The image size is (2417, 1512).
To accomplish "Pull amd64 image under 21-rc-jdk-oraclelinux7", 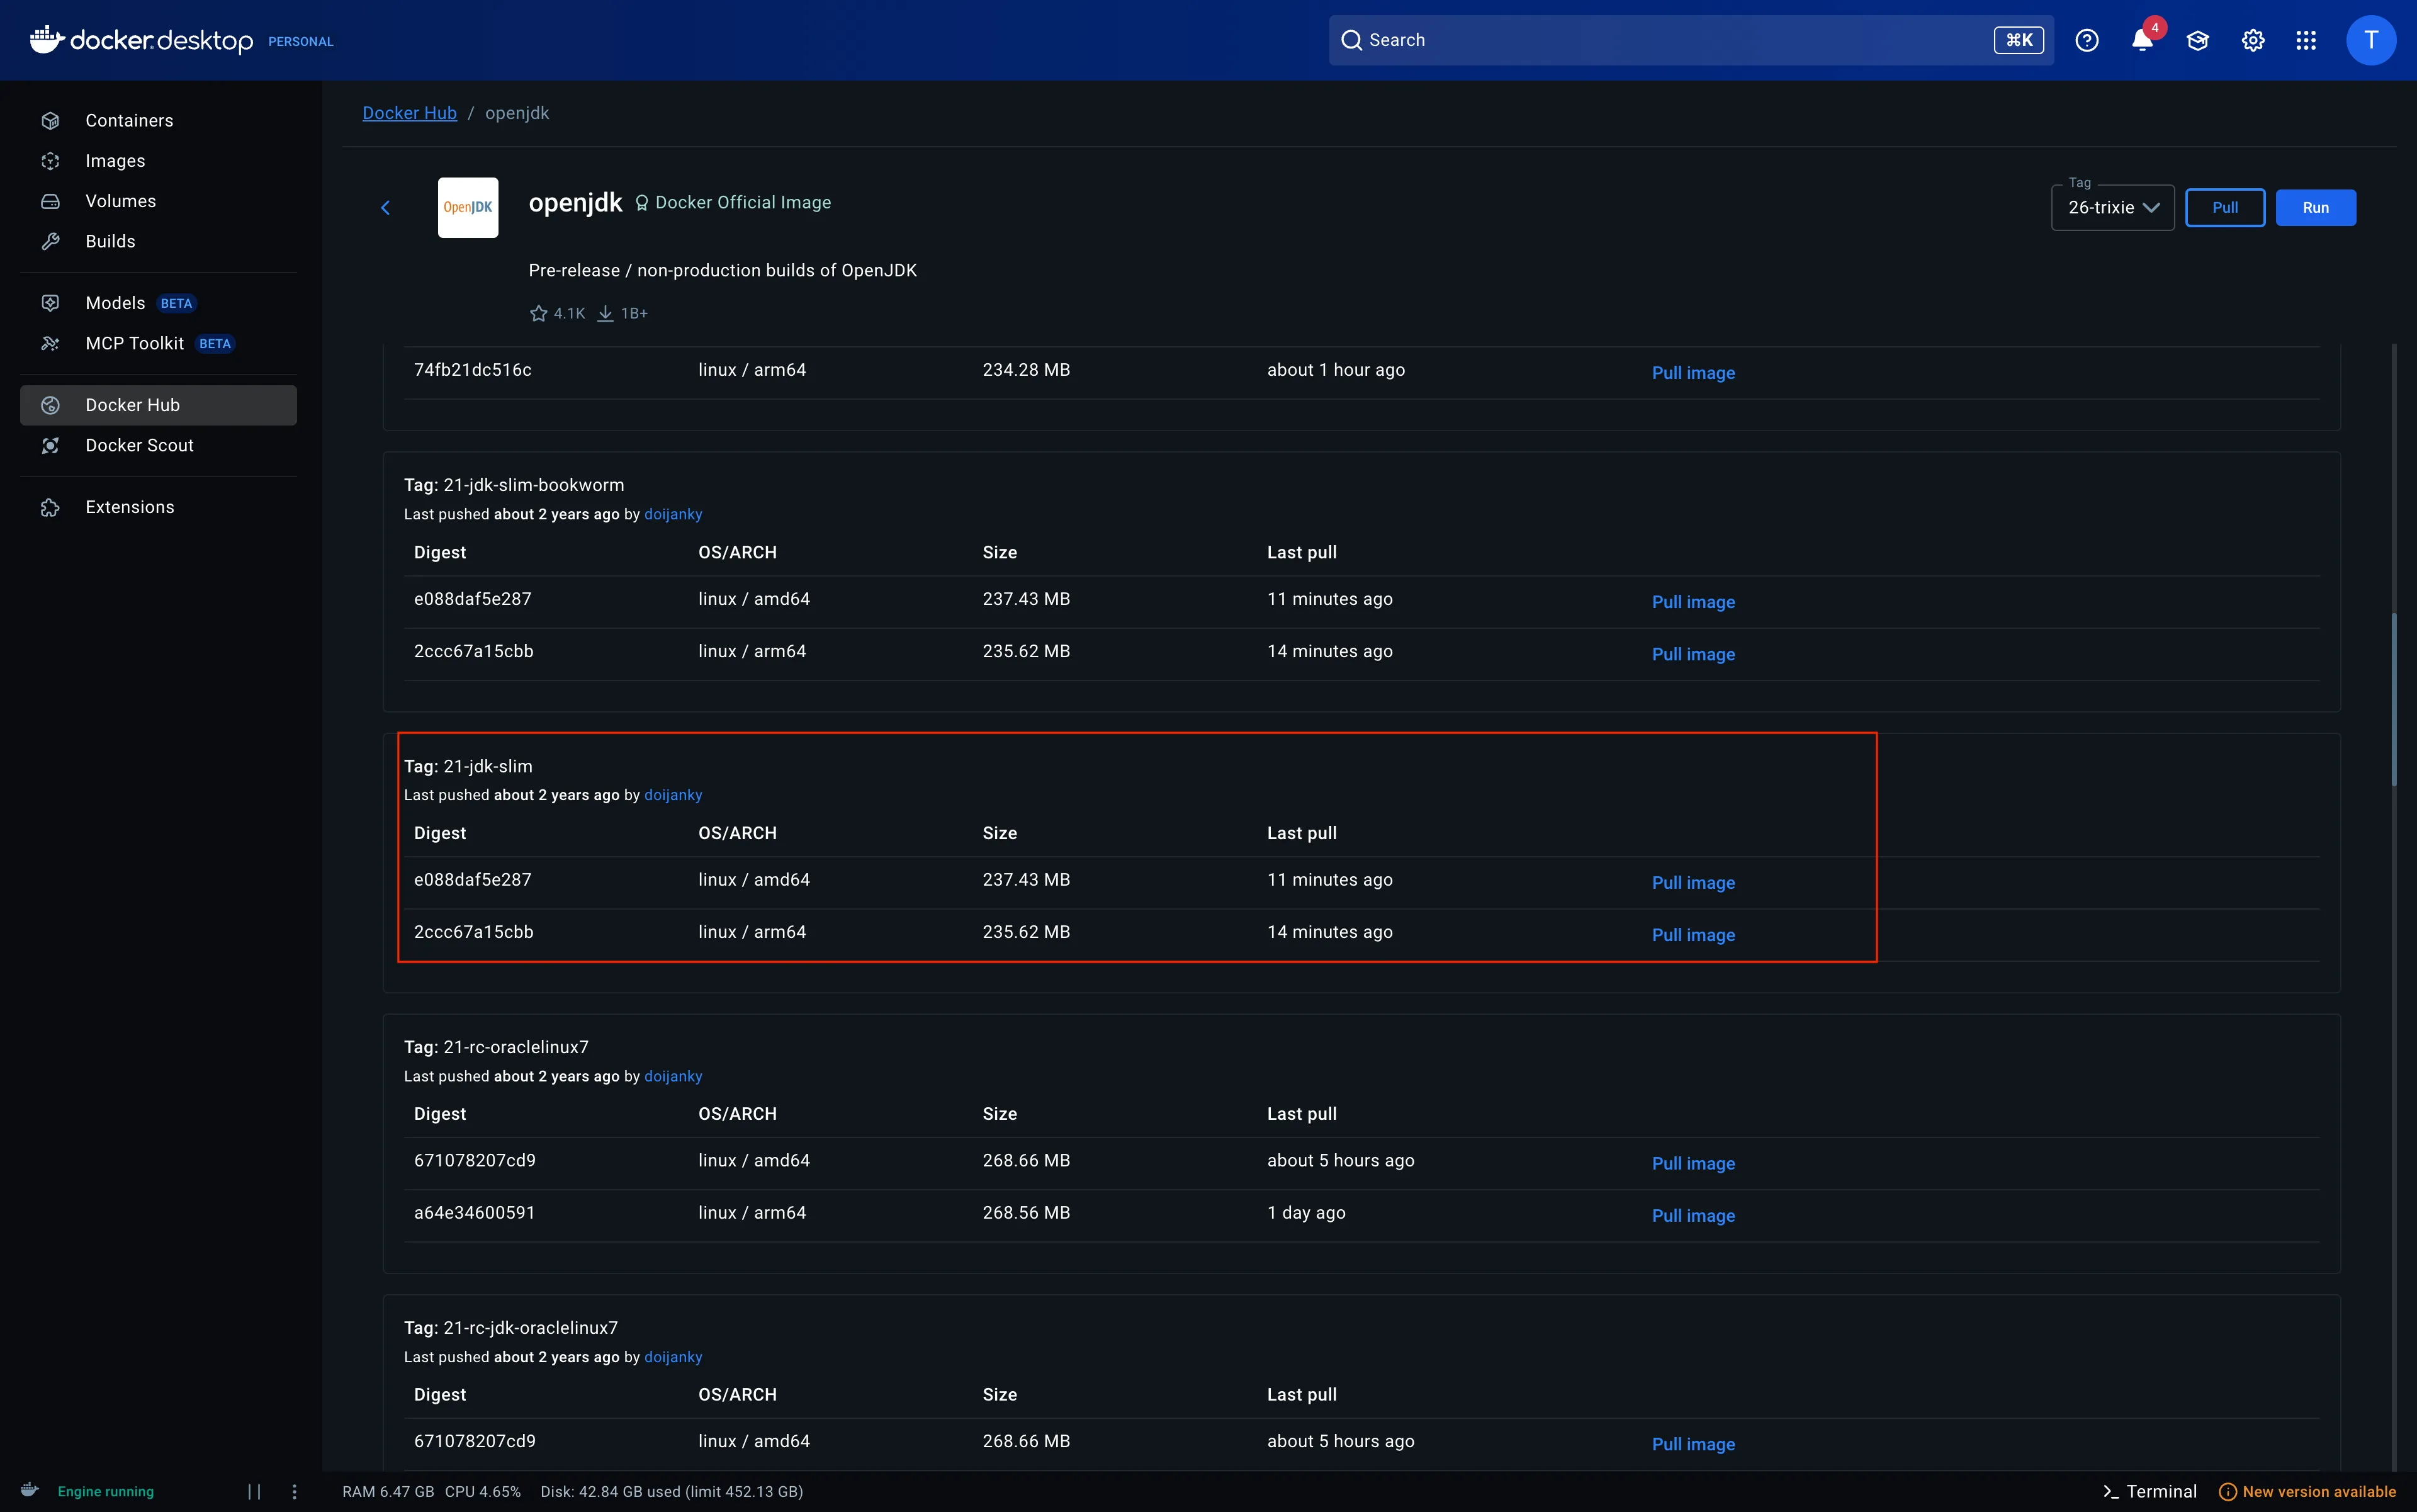I will pyautogui.click(x=1693, y=1445).
